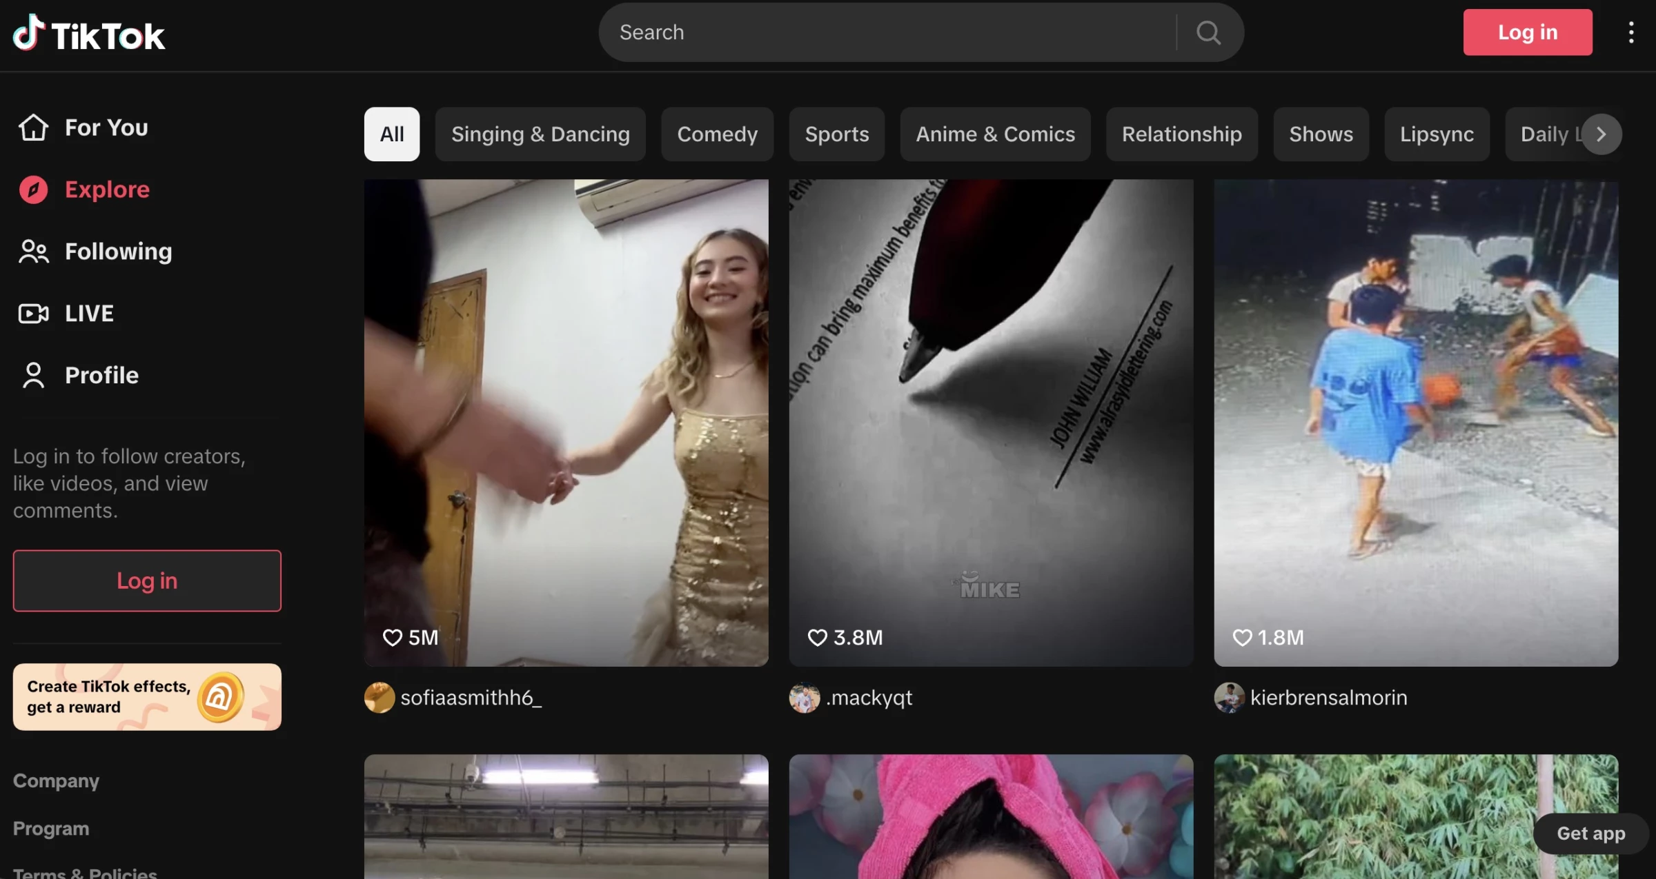Open .mackyqt profile link
Viewport: 1656px width, 879px height.
[869, 698]
